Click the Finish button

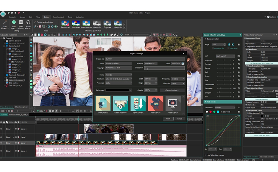168,118
